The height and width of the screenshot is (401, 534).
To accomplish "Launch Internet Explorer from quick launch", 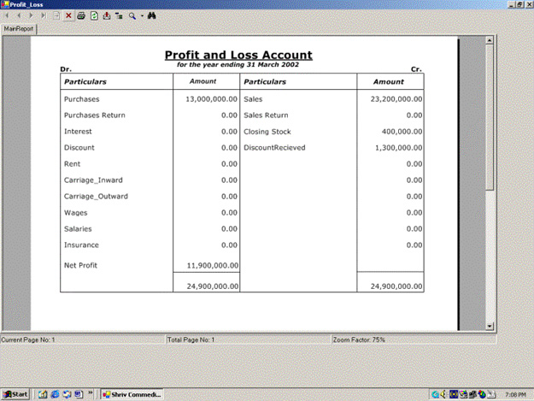I will pyautogui.click(x=54, y=394).
